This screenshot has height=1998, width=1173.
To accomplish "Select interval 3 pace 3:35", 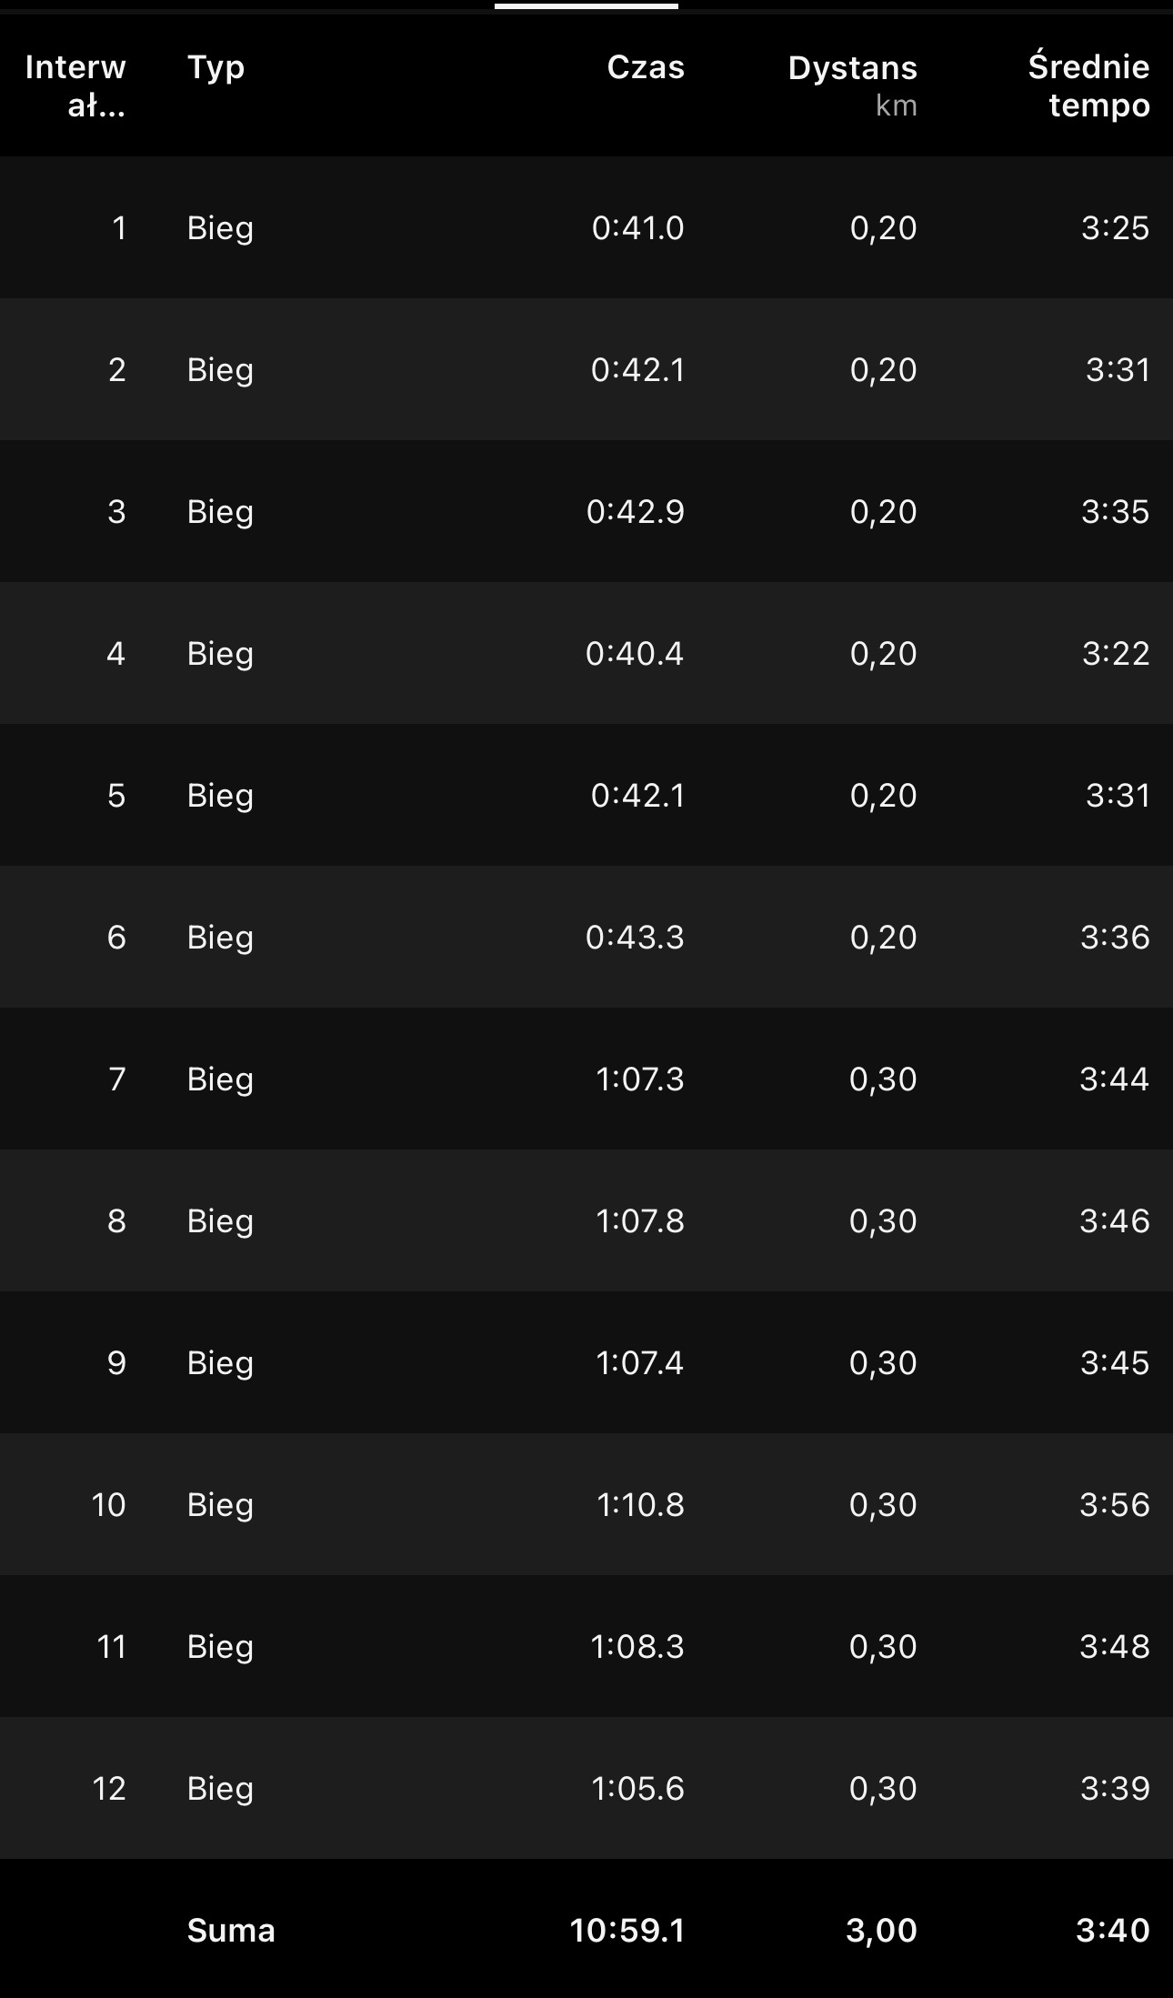I will (1115, 511).
